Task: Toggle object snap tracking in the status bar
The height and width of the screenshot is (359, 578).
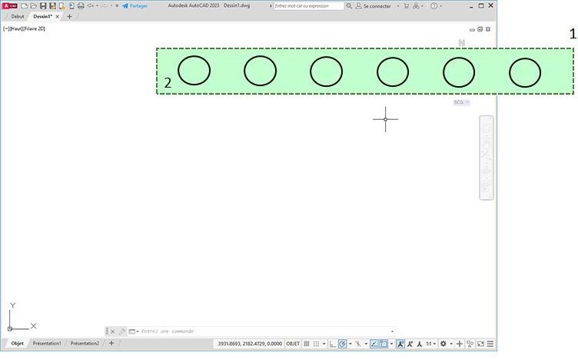Action: pyautogui.click(x=374, y=344)
